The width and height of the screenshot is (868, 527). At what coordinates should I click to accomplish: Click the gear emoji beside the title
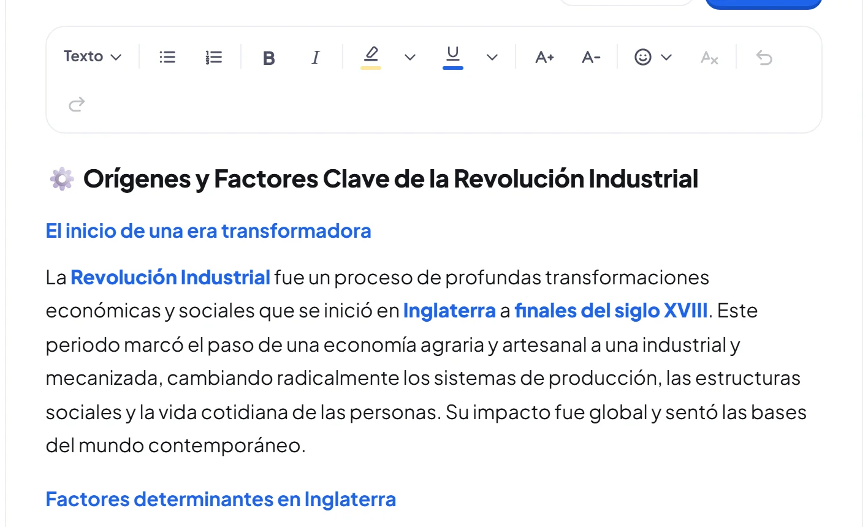point(62,179)
